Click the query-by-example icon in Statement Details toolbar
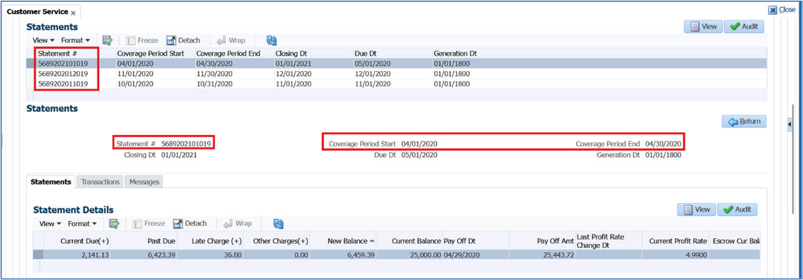This screenshot has height=280, width=803. click(114, 223)
